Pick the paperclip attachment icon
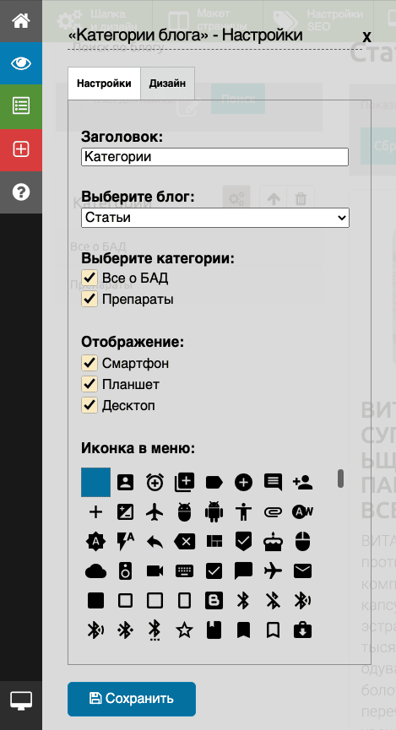 273,512
